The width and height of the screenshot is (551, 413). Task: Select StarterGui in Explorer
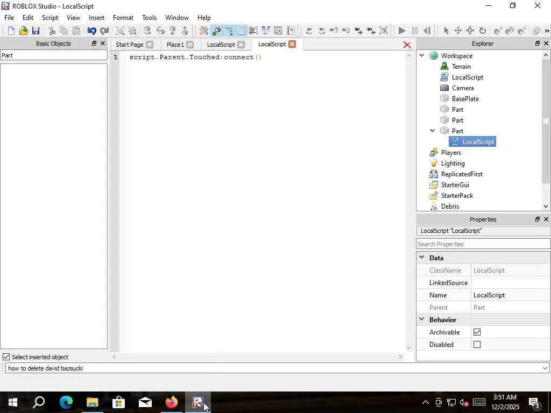click(455, 185)
